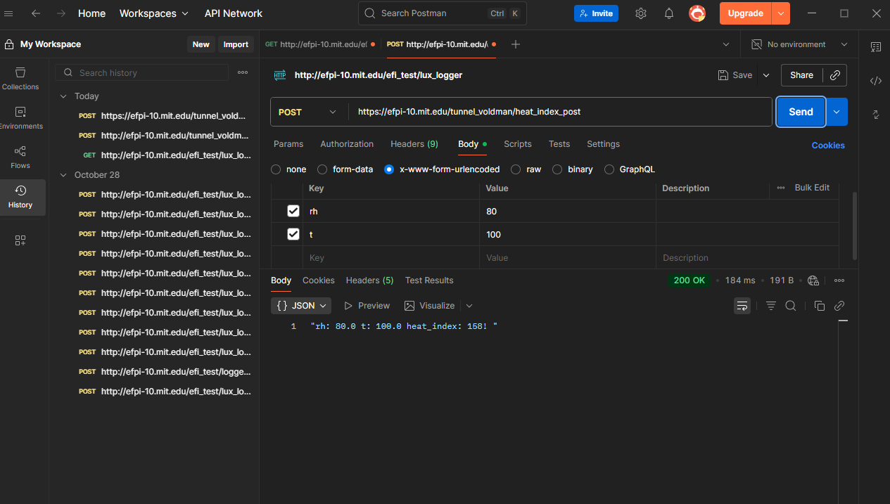The height and width of the screenshot is (504, 890).
Task: Open the Flows sidebar icon
Action: pos(20,157)
